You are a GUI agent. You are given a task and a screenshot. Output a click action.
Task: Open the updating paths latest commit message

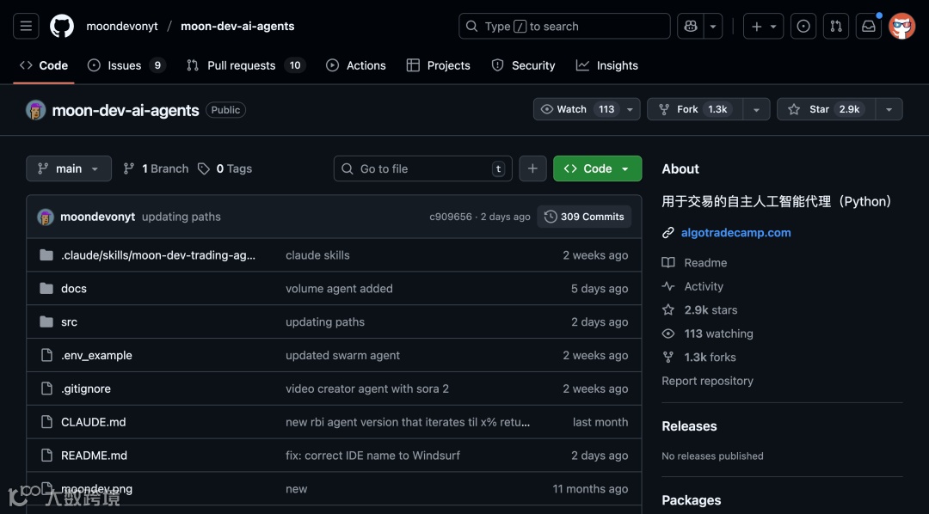tap(181, 217)
